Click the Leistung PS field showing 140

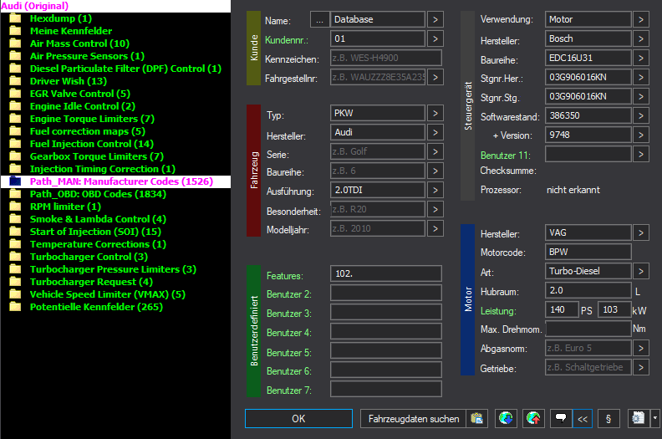tap(562, 309)
